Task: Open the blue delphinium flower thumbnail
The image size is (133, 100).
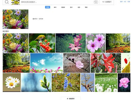Action: tap(66, 82)
